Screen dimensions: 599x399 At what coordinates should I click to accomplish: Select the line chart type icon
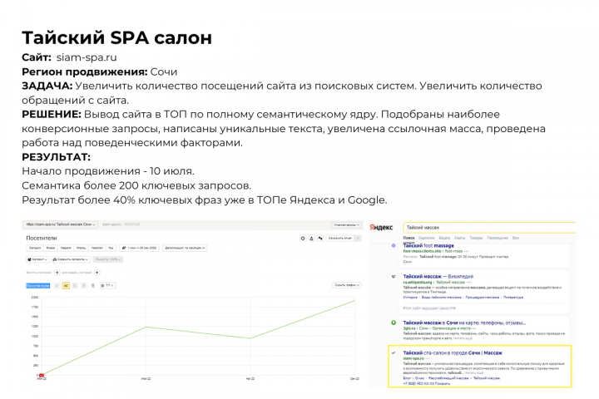(66, 286)
